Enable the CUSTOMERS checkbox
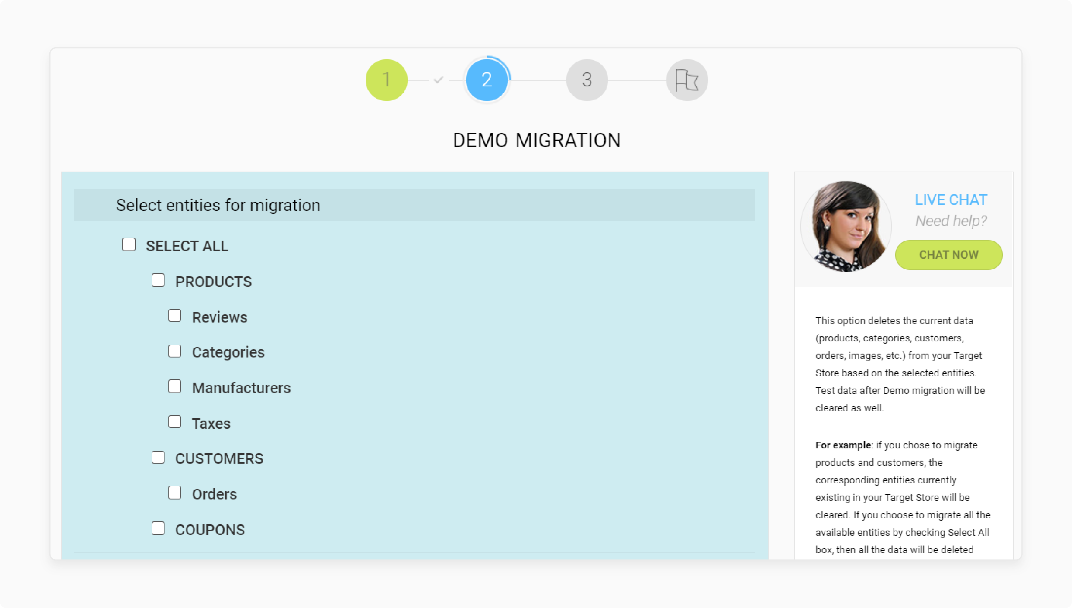The image size is (1072, 608). 158,457
